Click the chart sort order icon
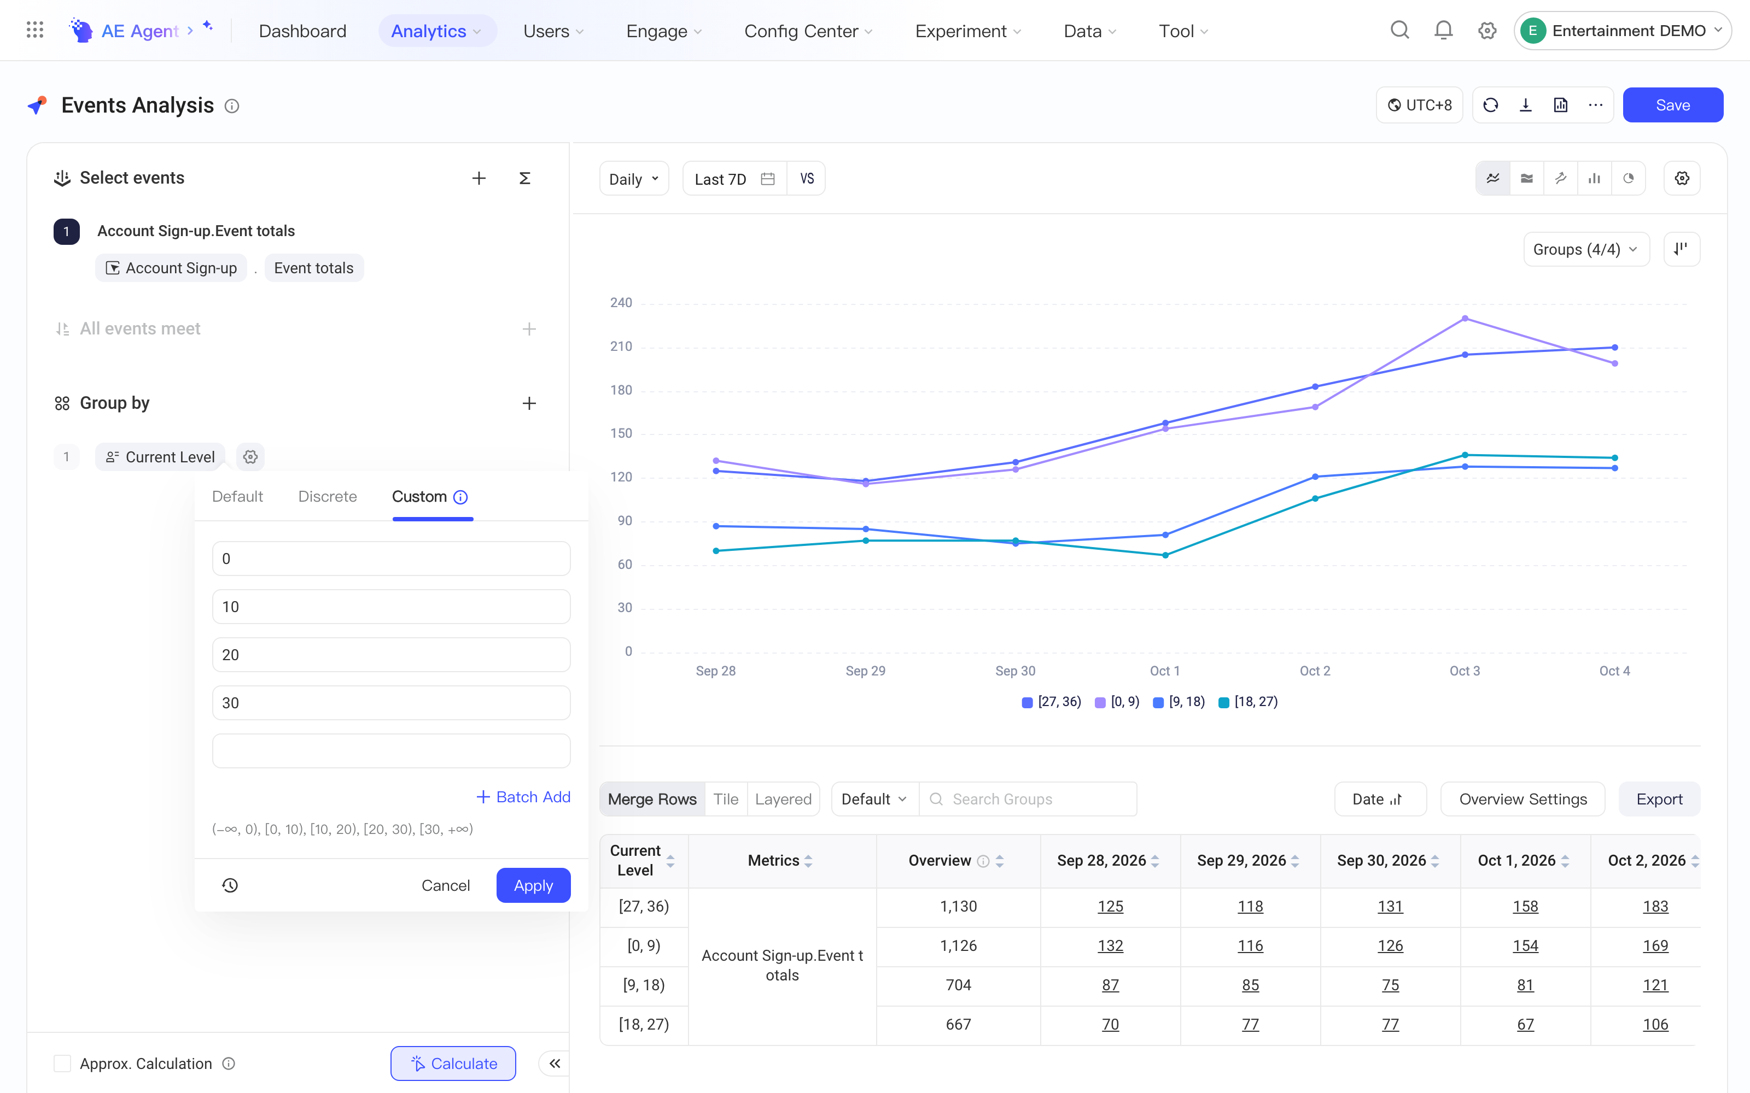Screen dimensions: 1750x1093 pyautogui.click(x=1682, y=249)
